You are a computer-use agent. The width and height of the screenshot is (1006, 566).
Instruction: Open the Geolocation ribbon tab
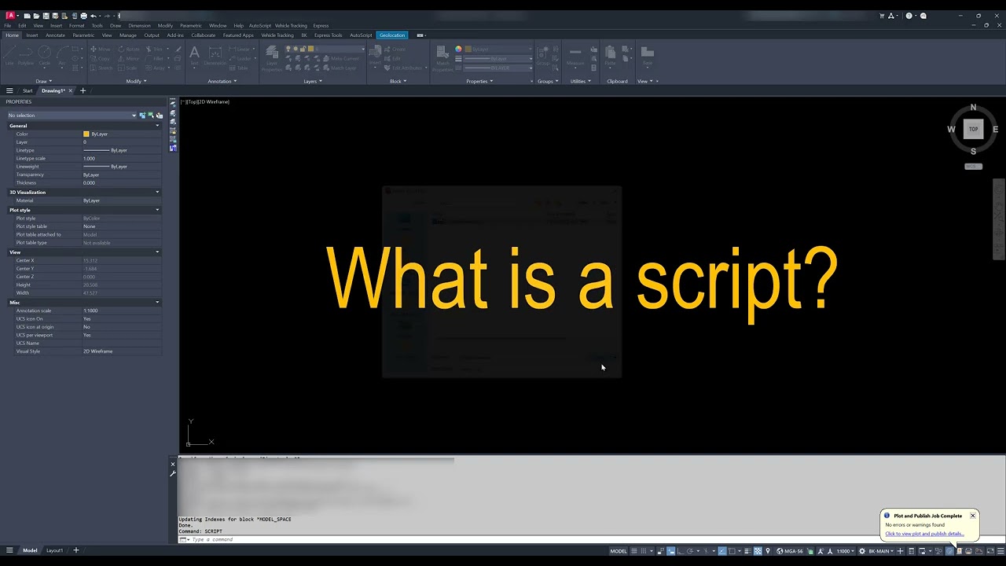click(392, 35)
